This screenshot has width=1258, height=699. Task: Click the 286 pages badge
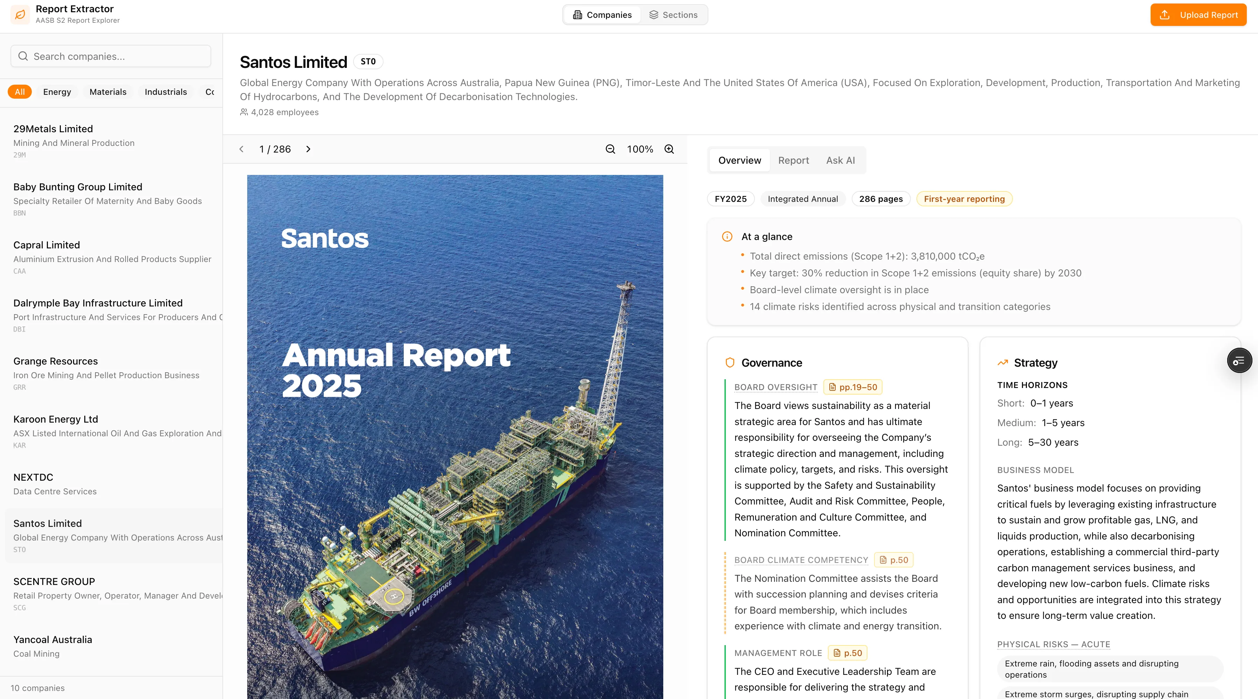click(x=881, y=199)
